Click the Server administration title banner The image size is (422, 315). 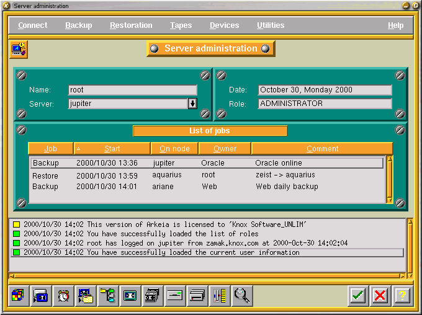[x=211, y=48]
